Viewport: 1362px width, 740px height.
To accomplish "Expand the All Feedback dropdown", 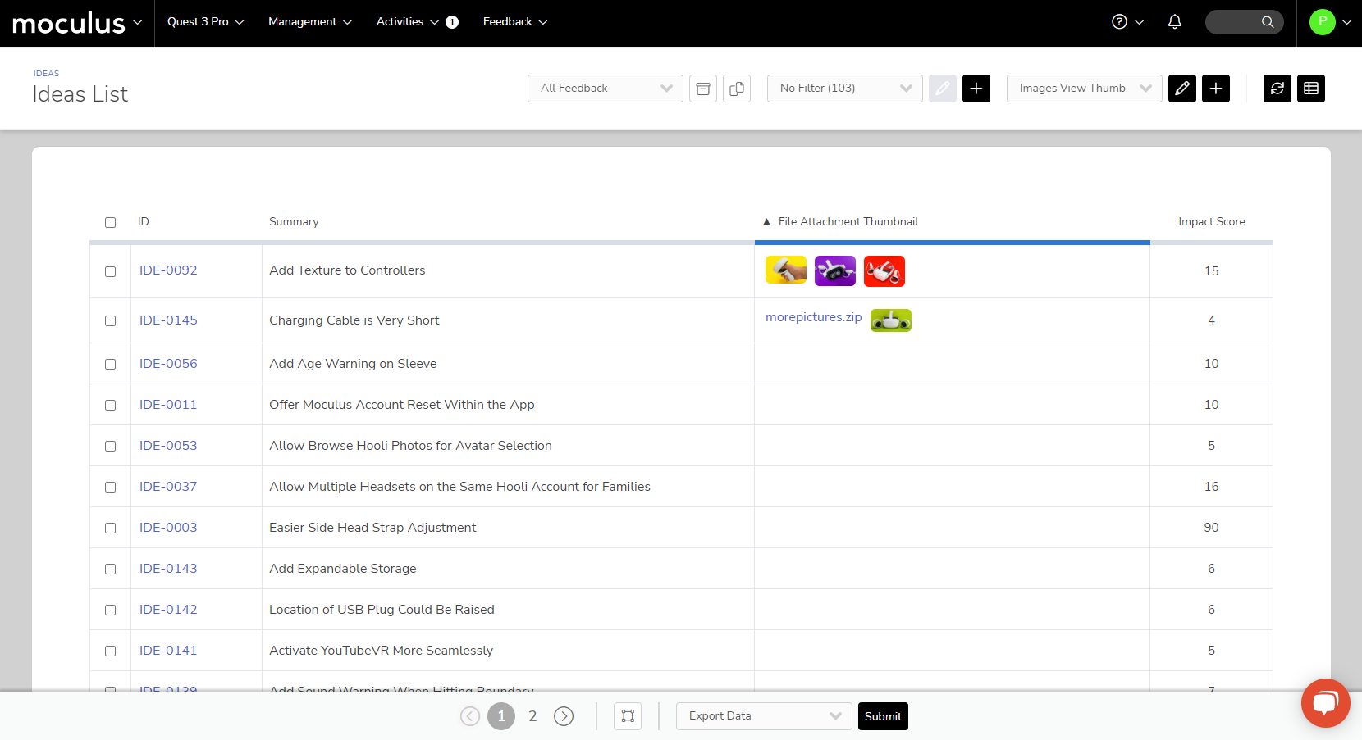I will coord(605,89).
